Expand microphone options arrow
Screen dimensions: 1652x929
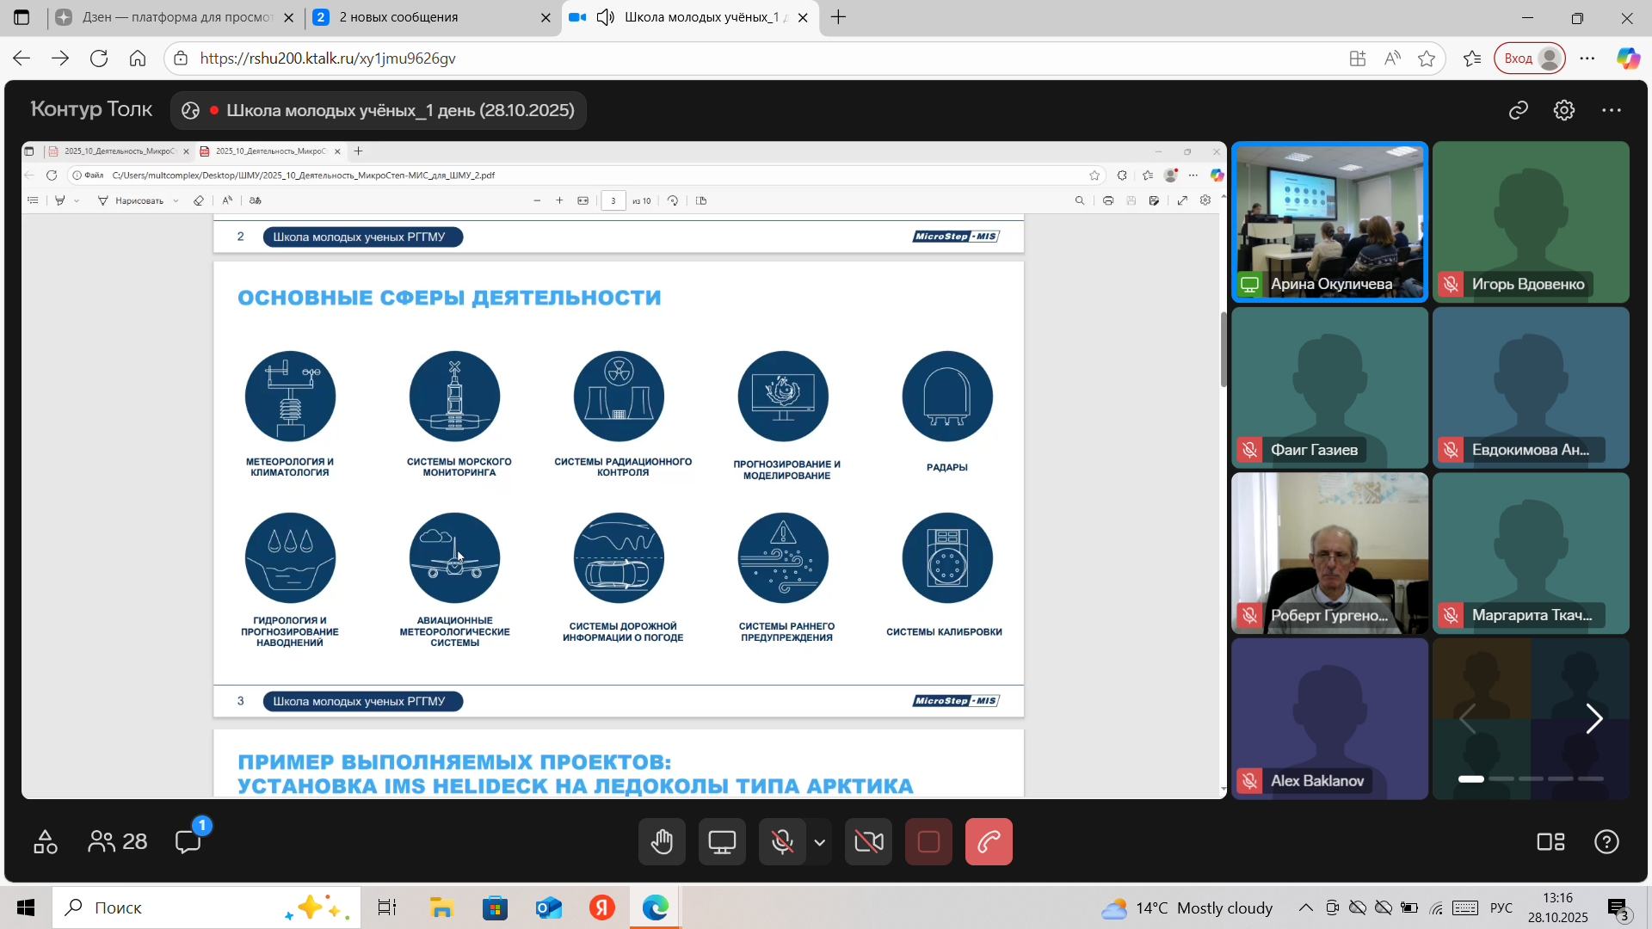tap(820, 842)
